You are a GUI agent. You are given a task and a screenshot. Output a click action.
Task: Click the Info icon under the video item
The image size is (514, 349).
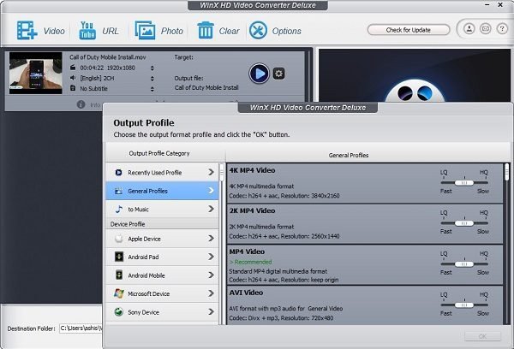click(x=81, y=104)
